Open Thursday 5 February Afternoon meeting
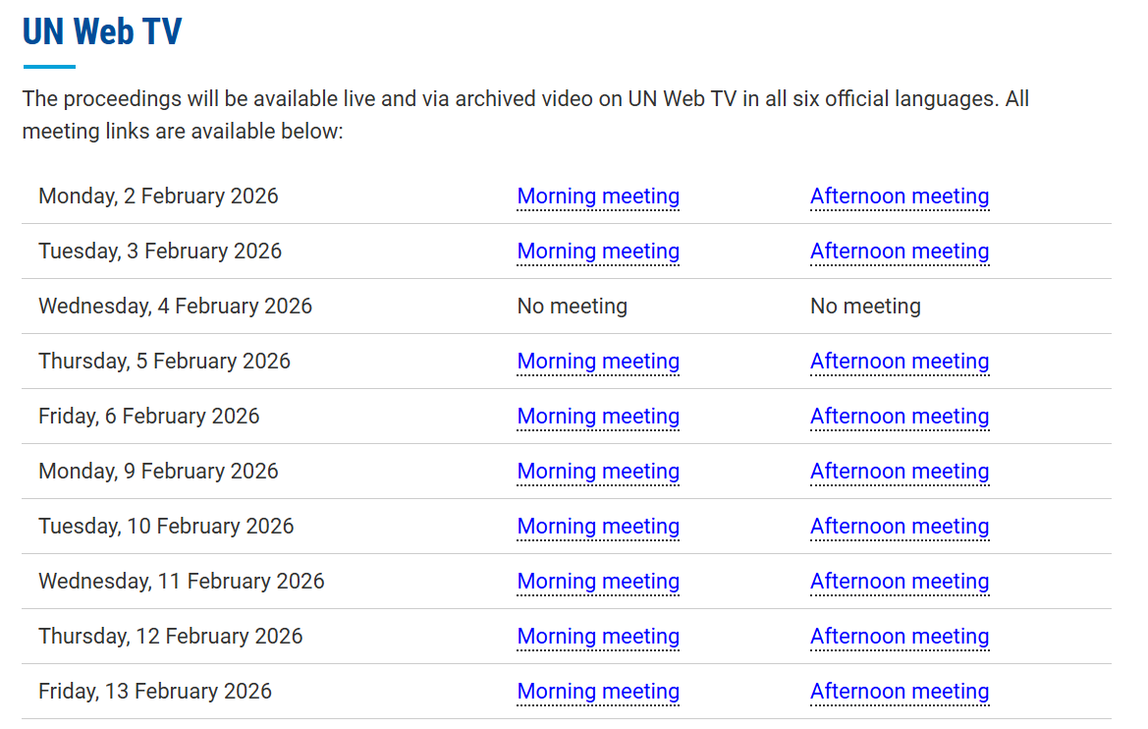This screenshot has width=1148, height=729. 899,362
